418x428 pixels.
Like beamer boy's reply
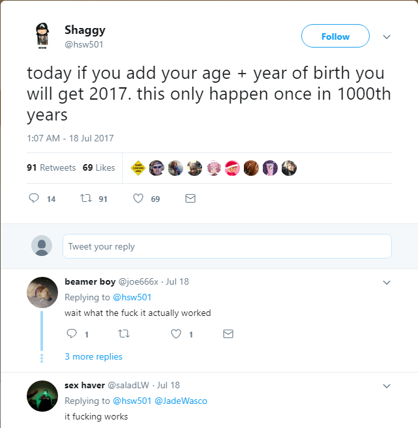pos(175,334)
